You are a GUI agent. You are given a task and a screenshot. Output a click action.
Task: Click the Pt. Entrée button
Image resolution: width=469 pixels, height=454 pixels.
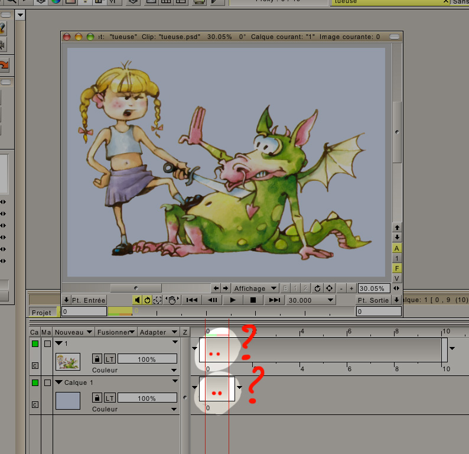(x=89, y=300)
